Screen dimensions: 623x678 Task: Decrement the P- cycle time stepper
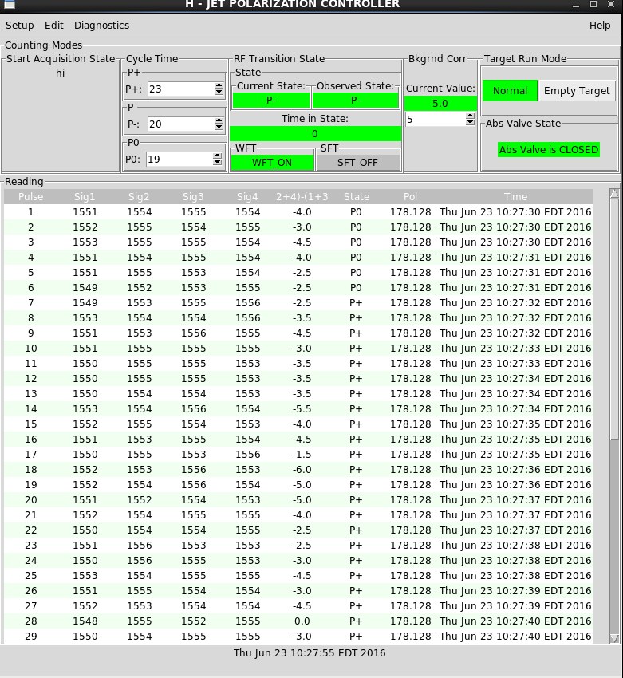coord(219,127)
